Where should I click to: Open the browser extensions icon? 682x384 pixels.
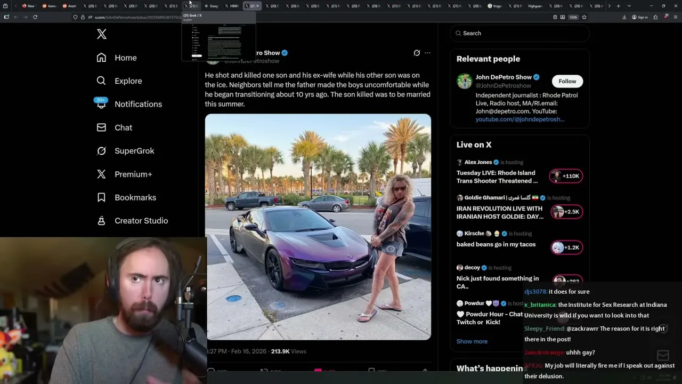coord(655,17)
